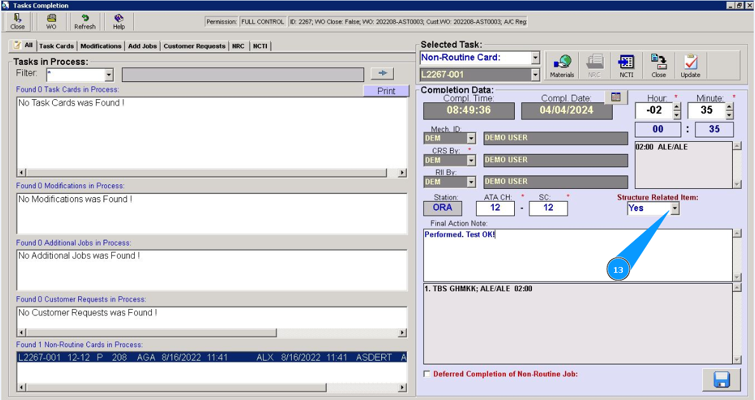This screenshot has width=755, height=400.
Task: Open the Filter dropdown list
Action: [109, 74]
